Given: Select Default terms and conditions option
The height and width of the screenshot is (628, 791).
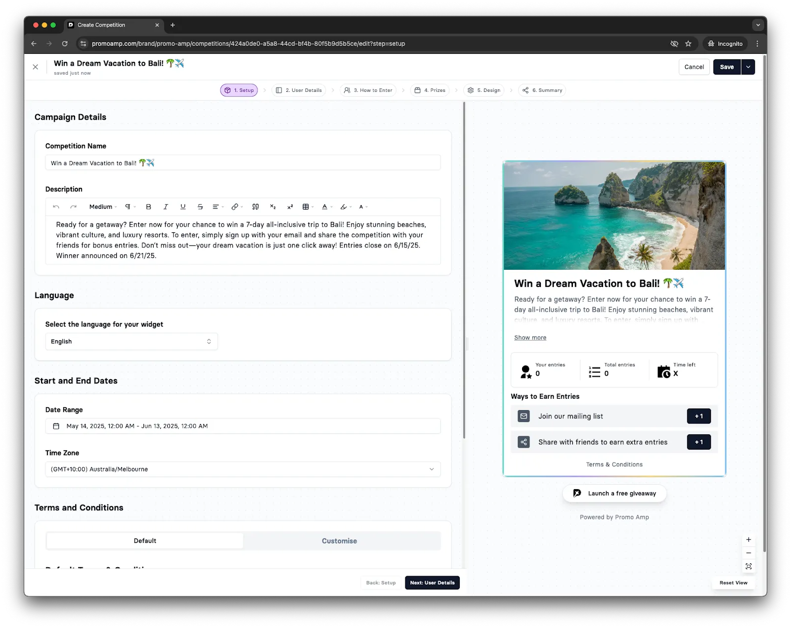Looking at the screenshot, I should click(145, 541).
